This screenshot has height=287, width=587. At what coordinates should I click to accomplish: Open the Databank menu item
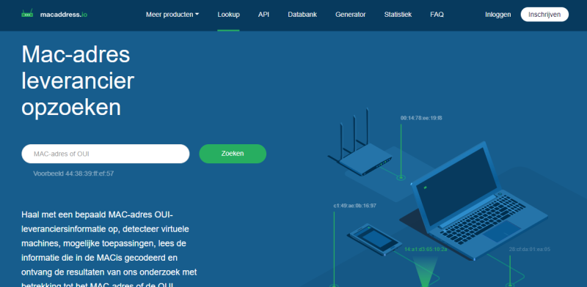pyautogui.click(x=302, y=15)
